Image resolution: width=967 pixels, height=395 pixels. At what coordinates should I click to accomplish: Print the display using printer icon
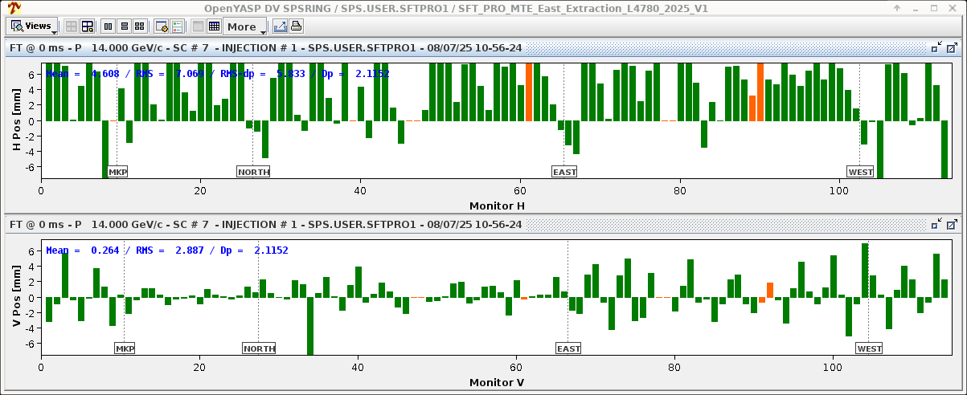pyautogui.click(x=296, y=26)
